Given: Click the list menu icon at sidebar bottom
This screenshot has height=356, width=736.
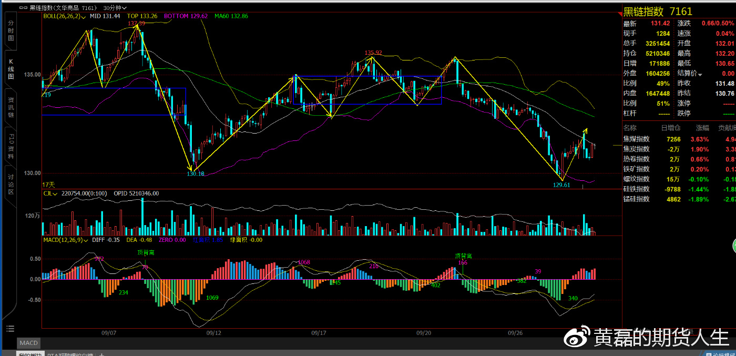Looking at the screenshot, I should 10,329.
